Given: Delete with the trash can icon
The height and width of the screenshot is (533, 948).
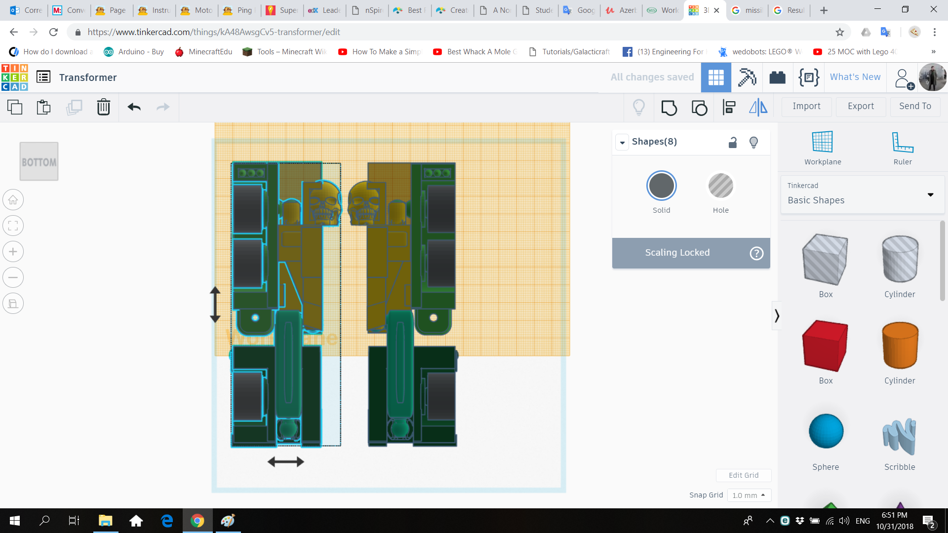Looking at the screenshot, I should tap(104, 107).
